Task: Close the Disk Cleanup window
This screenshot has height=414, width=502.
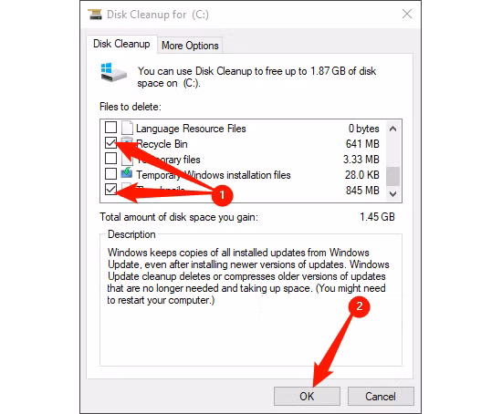Action: 407,14
